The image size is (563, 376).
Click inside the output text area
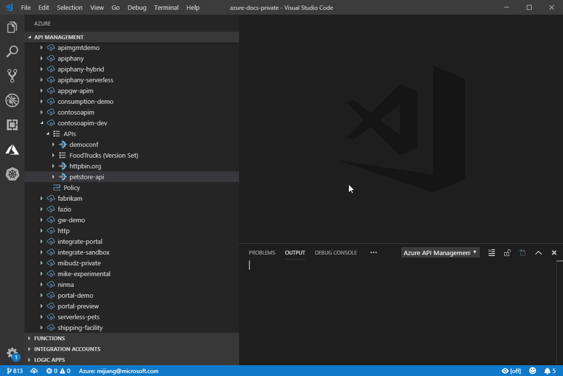398,312
